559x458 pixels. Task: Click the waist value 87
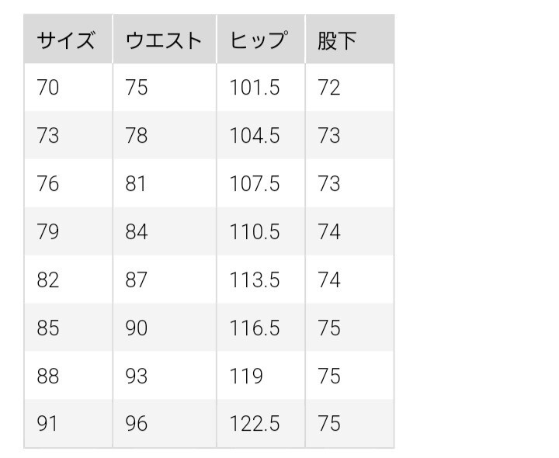tap(136, 280)
